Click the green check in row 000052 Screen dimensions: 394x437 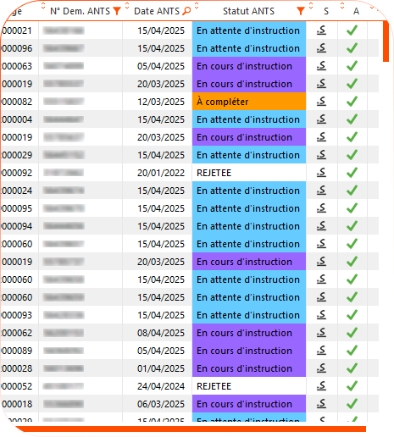352,386
